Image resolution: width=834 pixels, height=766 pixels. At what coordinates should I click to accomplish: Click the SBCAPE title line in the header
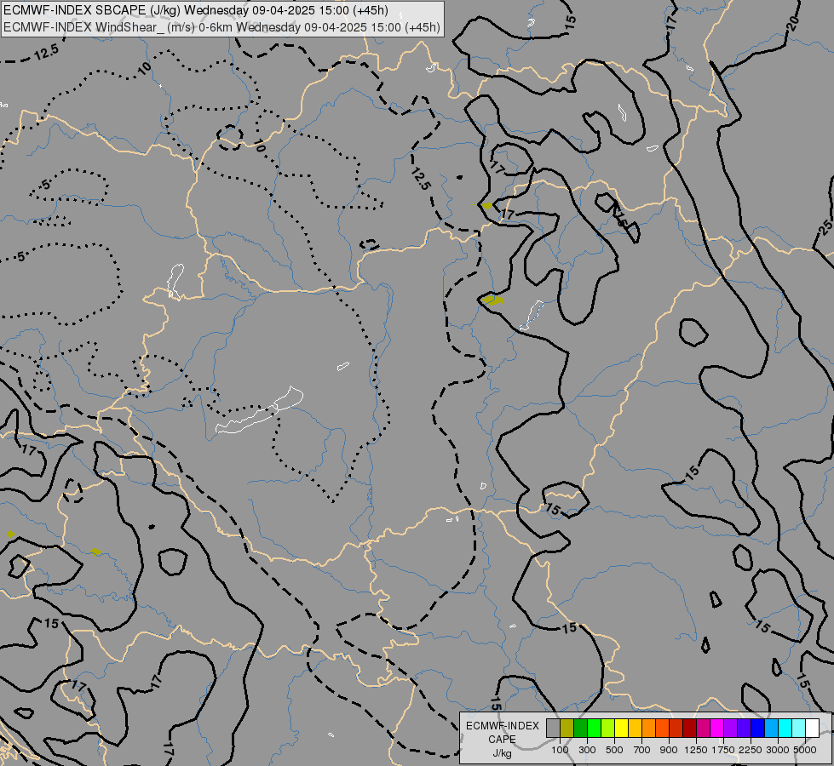click(196, 10)
